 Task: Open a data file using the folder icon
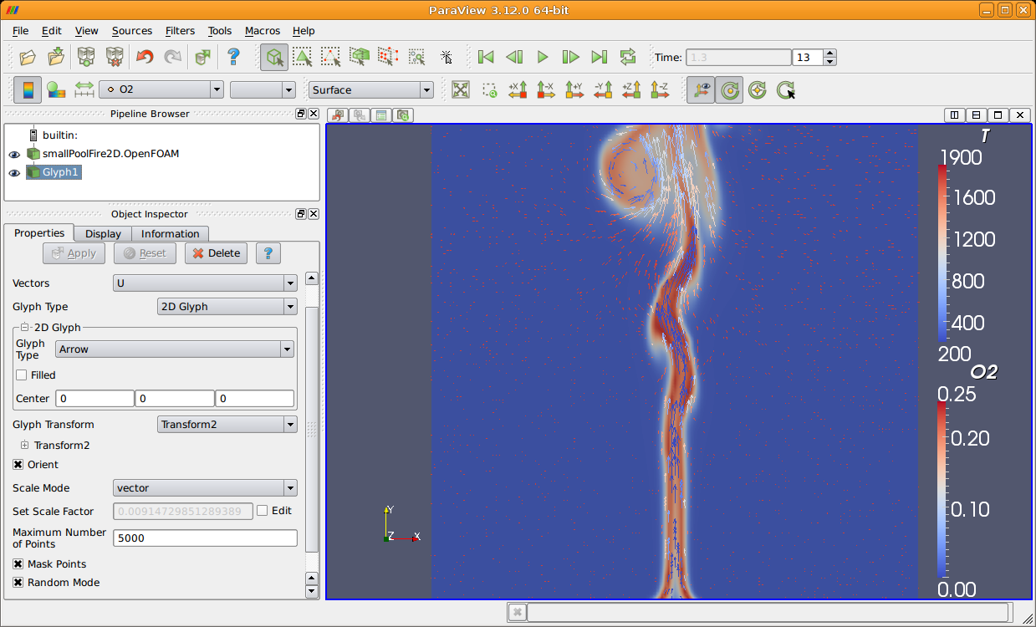tap(27, 57)
